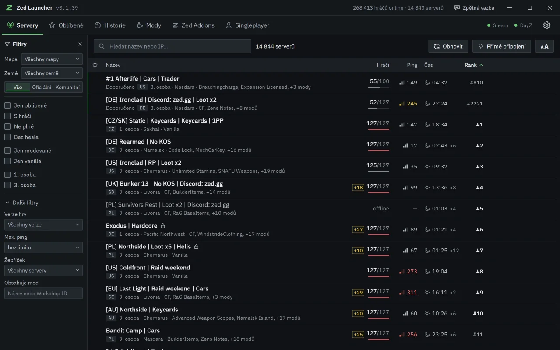Open the Zpětná vazba feedback link

474,8
